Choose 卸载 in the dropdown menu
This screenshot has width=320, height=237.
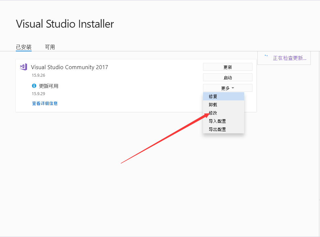[223, 105]
